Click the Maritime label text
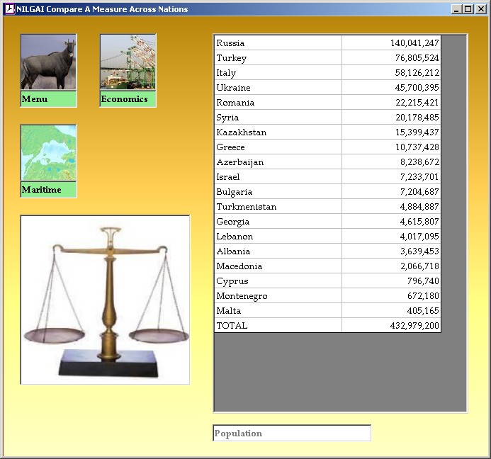The width and height of the screenshot is (491, 459). 41,190
